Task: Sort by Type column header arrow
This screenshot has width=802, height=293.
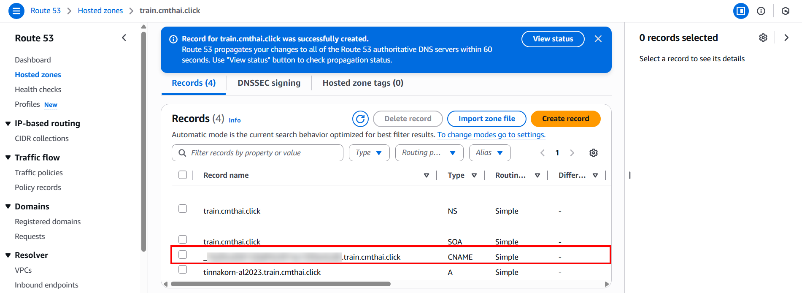Action: click(x=474, y=175)
